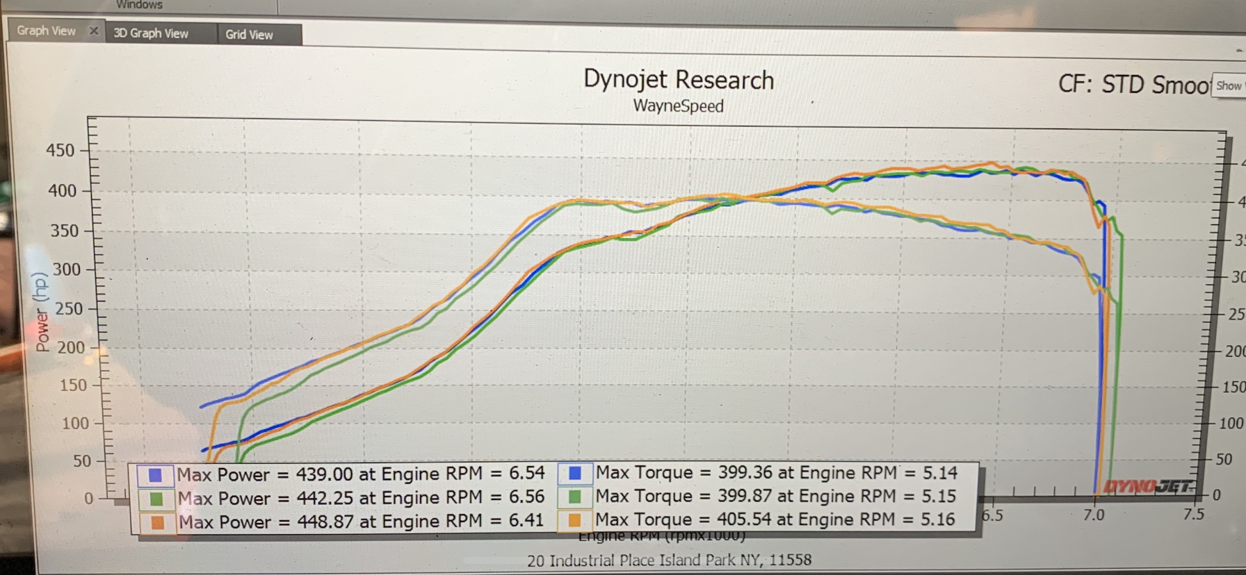Click the 150 power axis value
This screenshot has height=575, width=1246.
(73, 385)
